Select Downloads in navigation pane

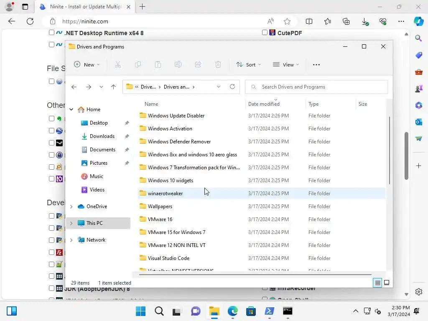tap(102, 136)
